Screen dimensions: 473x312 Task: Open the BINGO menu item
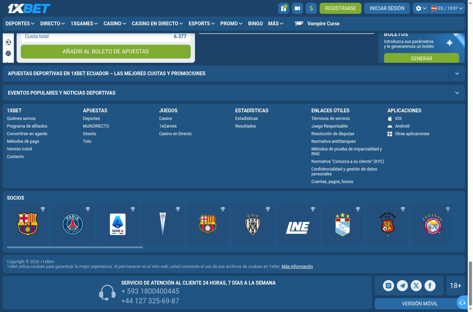[255, 24]
